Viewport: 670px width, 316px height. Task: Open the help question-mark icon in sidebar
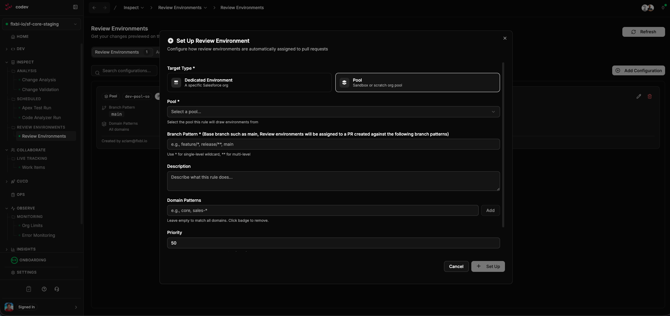tap(44, 289)
